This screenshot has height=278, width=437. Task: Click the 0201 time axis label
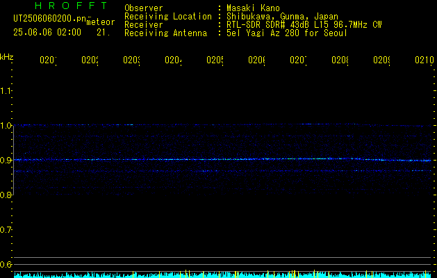(48, 60)
